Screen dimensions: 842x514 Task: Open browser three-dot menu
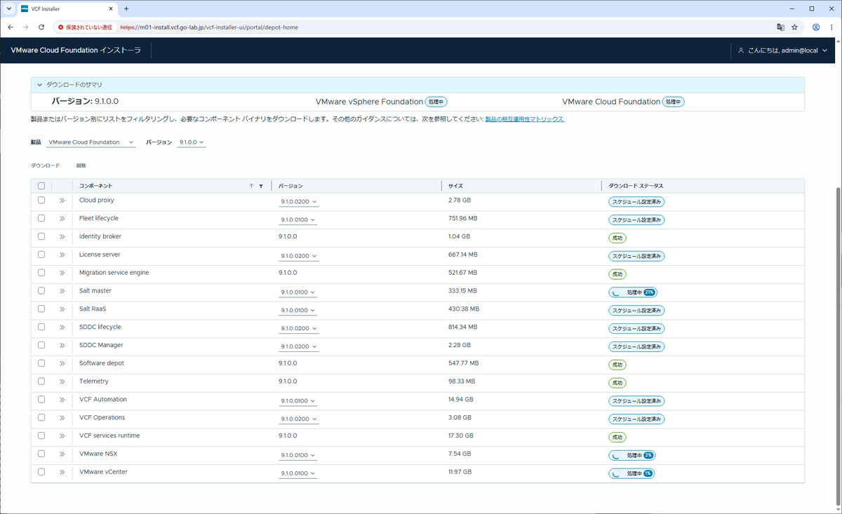coord(832,27)
